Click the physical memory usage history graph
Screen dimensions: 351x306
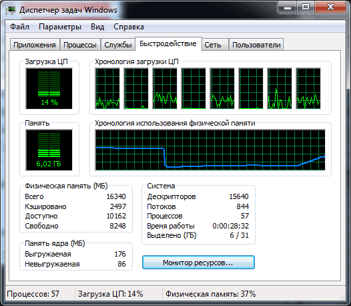pos(210,150)
